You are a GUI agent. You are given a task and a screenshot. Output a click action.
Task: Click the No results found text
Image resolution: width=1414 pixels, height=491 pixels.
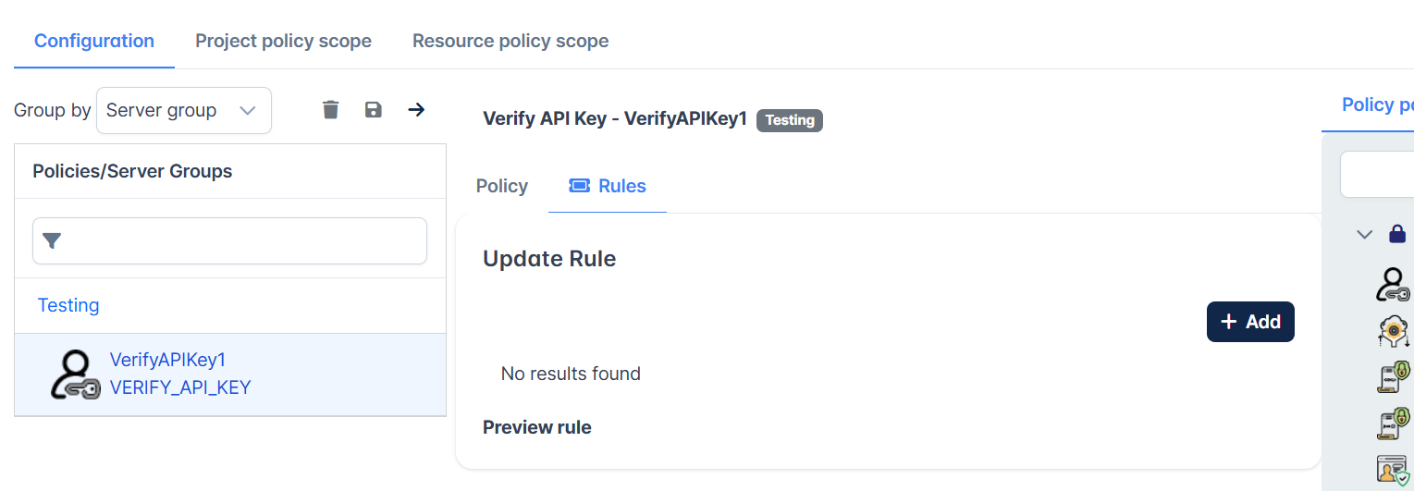click(x=571, y=374)
